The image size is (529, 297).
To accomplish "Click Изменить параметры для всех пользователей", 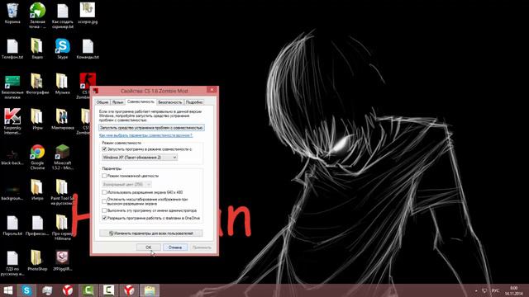I will tap(150, 233).
